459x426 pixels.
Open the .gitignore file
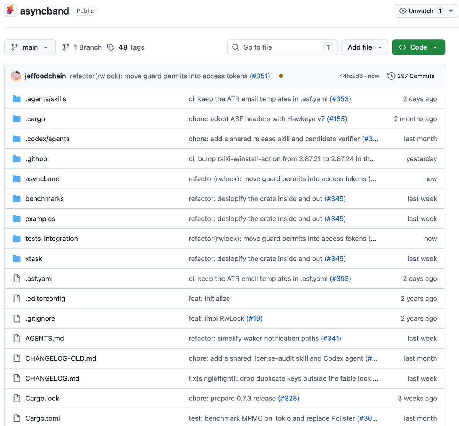(x=40, y=318)
